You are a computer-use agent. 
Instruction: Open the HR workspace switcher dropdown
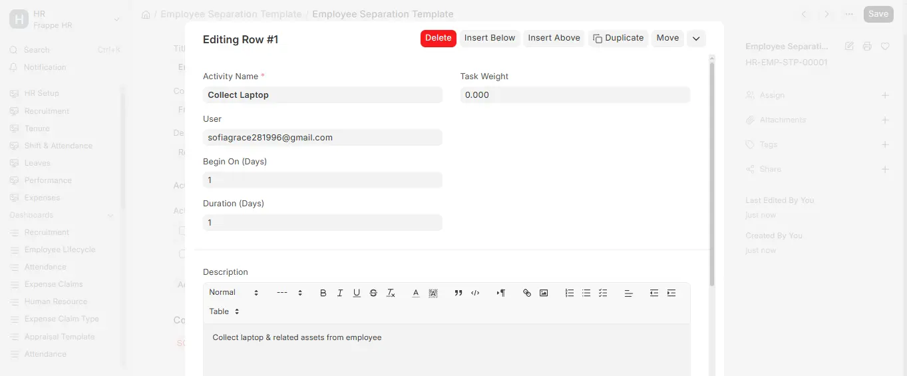tap(65, 19)
